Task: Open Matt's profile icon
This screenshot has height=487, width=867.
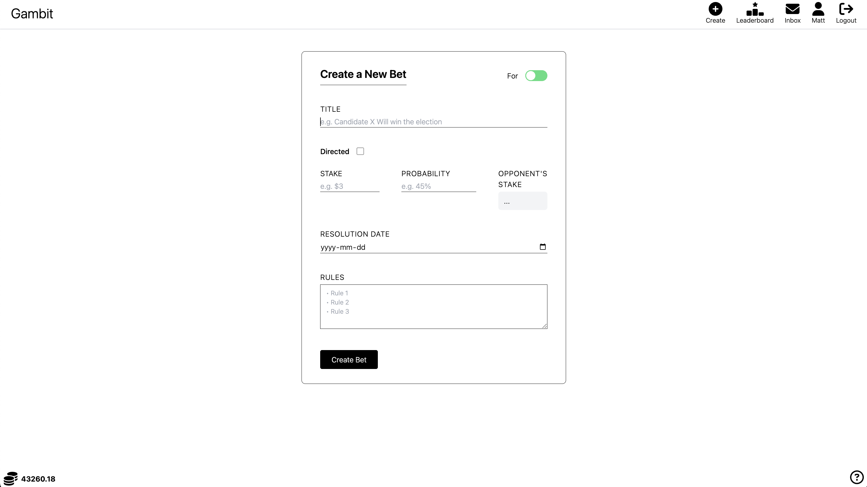Action: [x=818, y=9]
